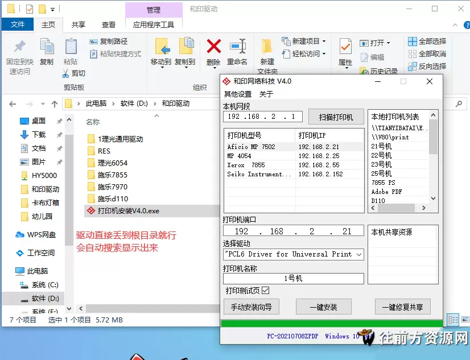Screen dimensions: 470x360
Task: Click the 手动安装向导 button
Action: (252, 307)
